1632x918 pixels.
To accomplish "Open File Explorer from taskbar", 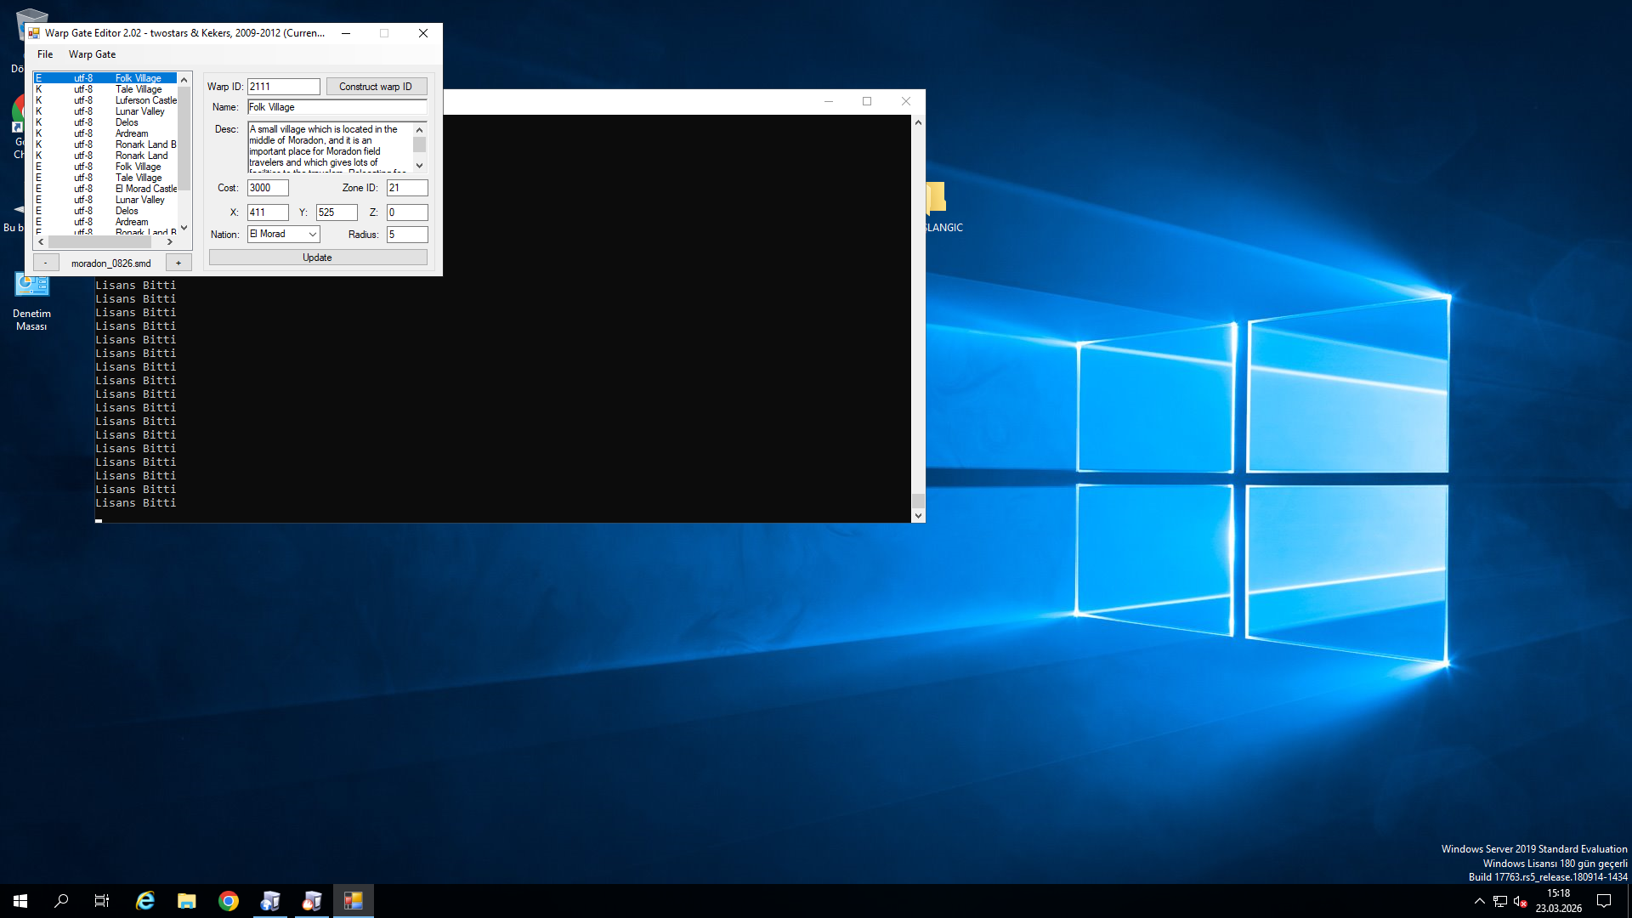I will [x=187, y=901].
